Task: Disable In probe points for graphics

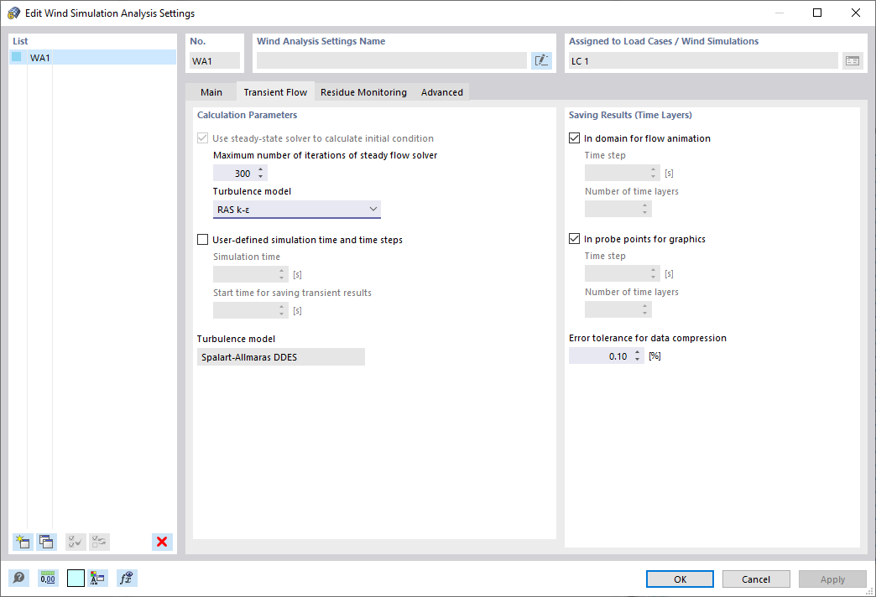Action: click(x=574, y=238)
